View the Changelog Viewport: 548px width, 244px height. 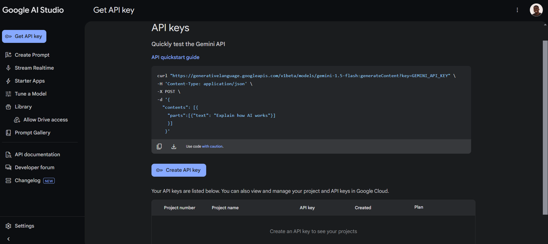pyautogui.click(x=28, y=180)
